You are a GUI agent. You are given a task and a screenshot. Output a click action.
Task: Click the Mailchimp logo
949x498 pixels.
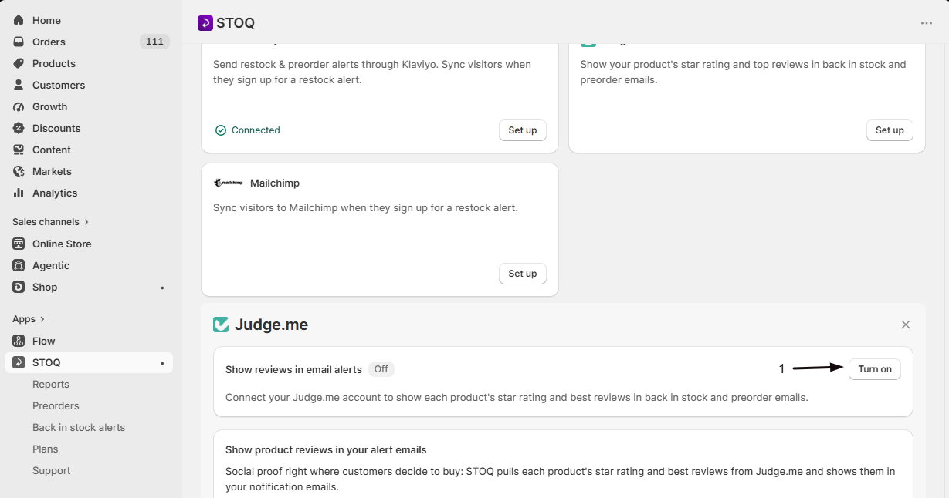pyautogui.click(x=228, y=183)
